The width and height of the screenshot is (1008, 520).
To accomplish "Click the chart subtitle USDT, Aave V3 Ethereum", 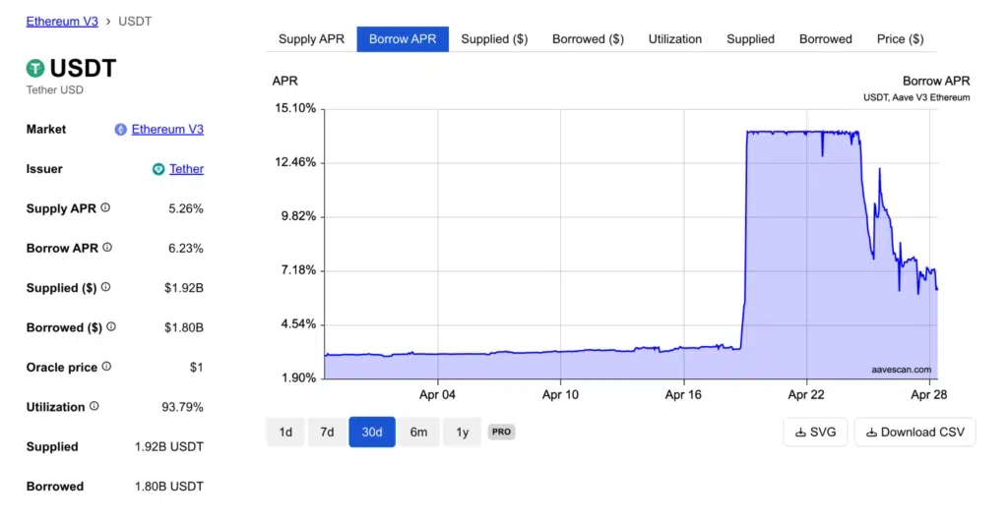I will tap(916, 97).
